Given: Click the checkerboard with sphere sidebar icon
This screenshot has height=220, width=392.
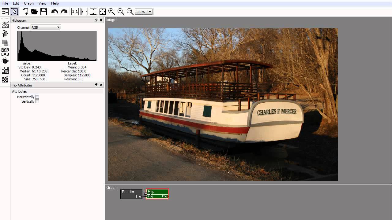Looking at the screenshot, I should (x=5, y=71).
